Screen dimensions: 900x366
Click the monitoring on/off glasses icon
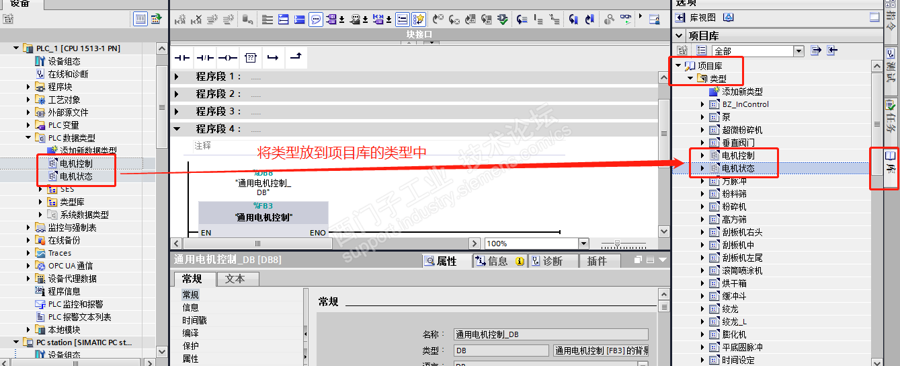626,20
